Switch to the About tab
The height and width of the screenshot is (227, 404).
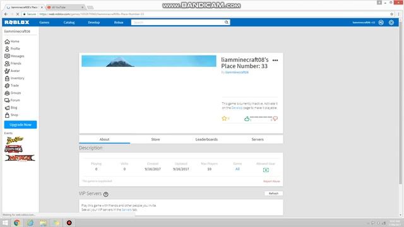[x=104, y=139]
